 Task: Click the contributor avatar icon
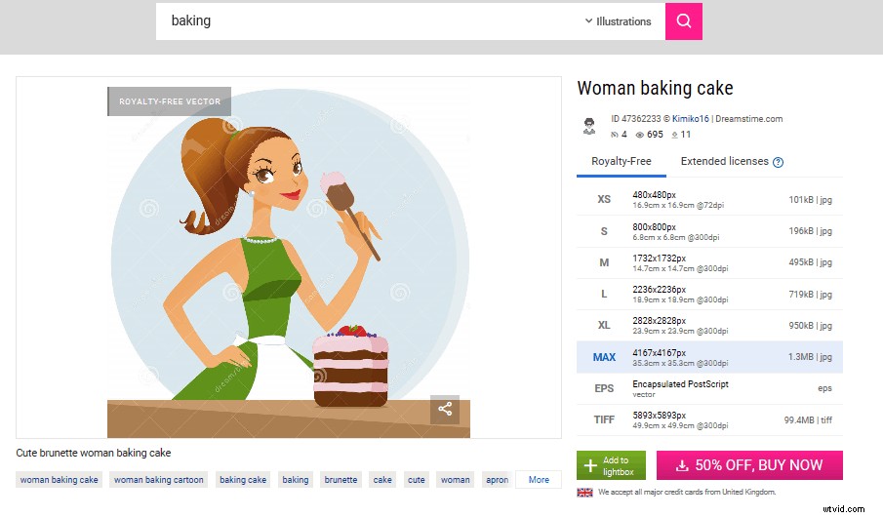point(589,126)
